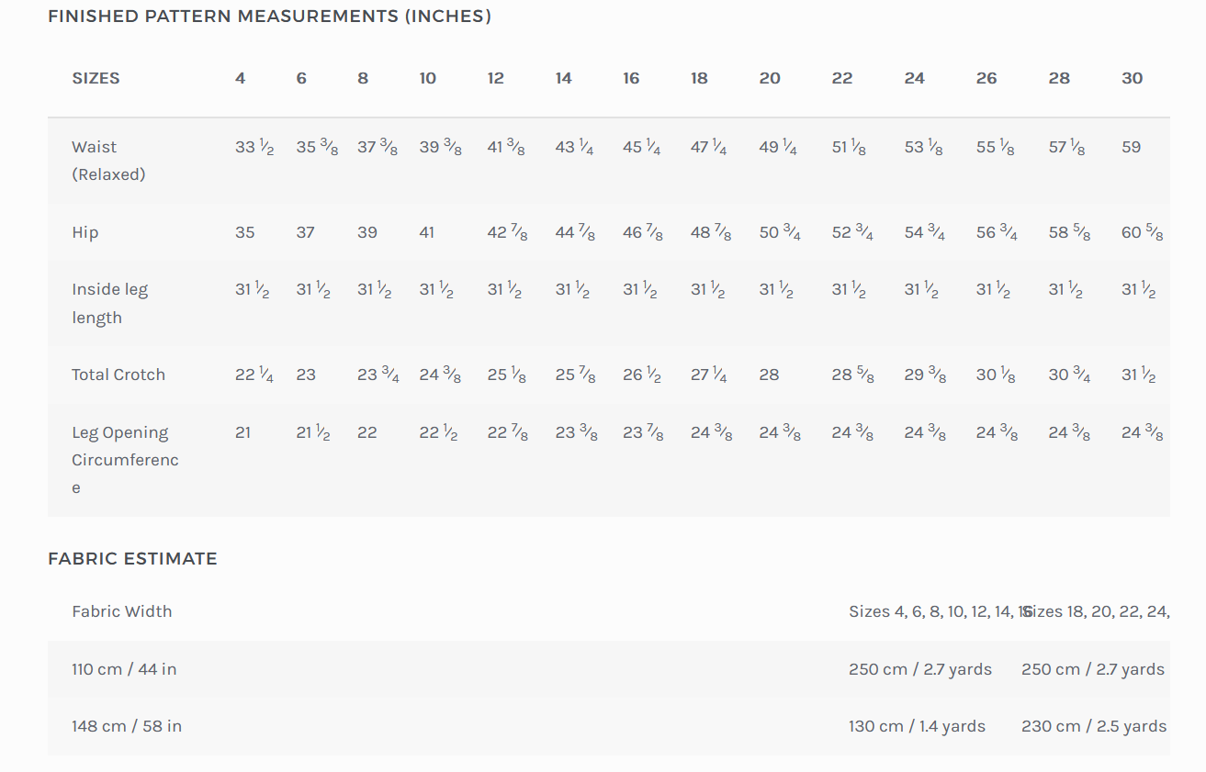Click the Fabric Estimate heading

pyautogui.click(x=132, y=558)
